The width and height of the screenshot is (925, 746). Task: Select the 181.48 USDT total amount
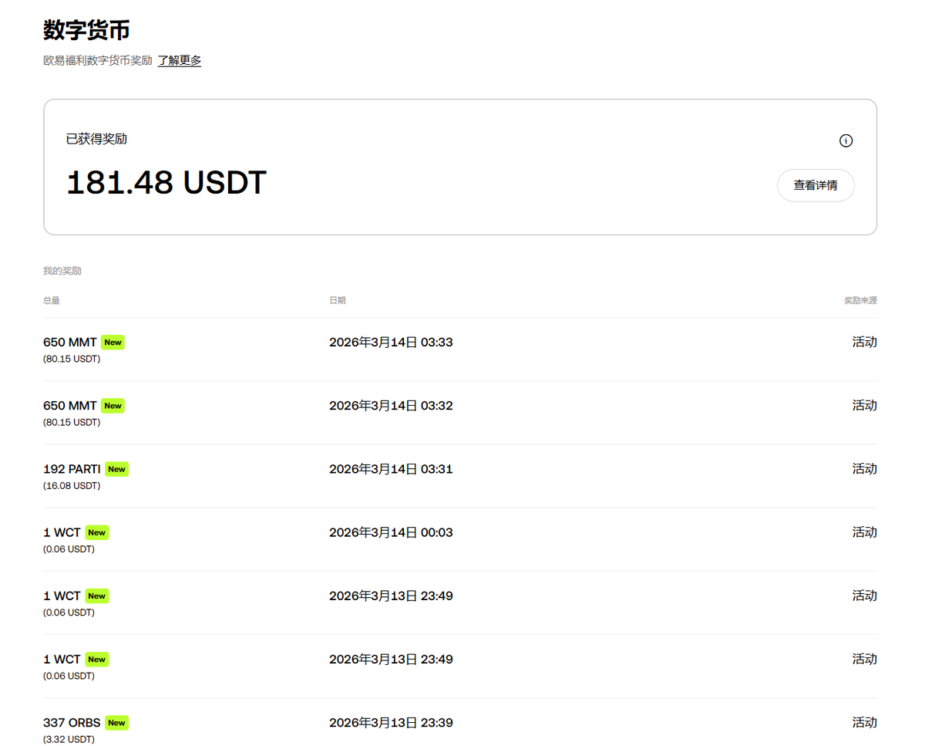click(x=166, y=183)
